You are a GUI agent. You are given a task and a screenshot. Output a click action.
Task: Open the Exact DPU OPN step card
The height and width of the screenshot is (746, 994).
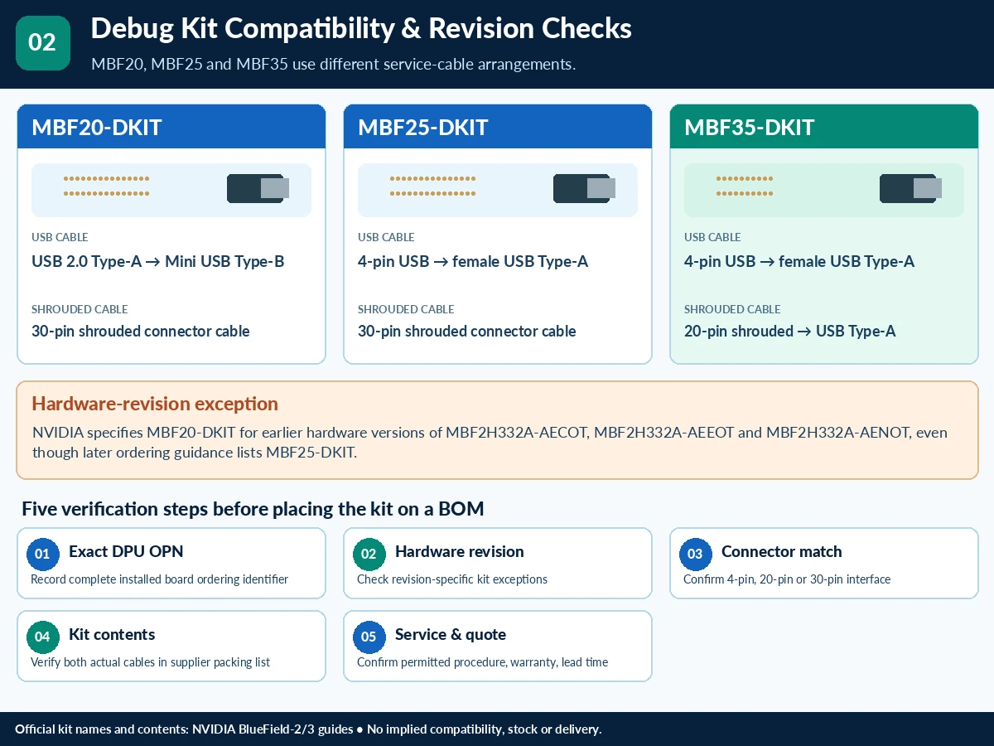pyautogui.click(x=171, y=563)
